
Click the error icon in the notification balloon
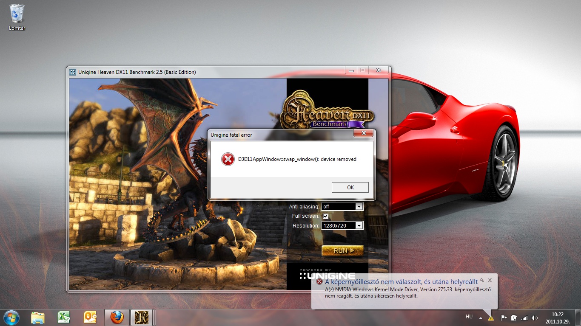[319, 281]
